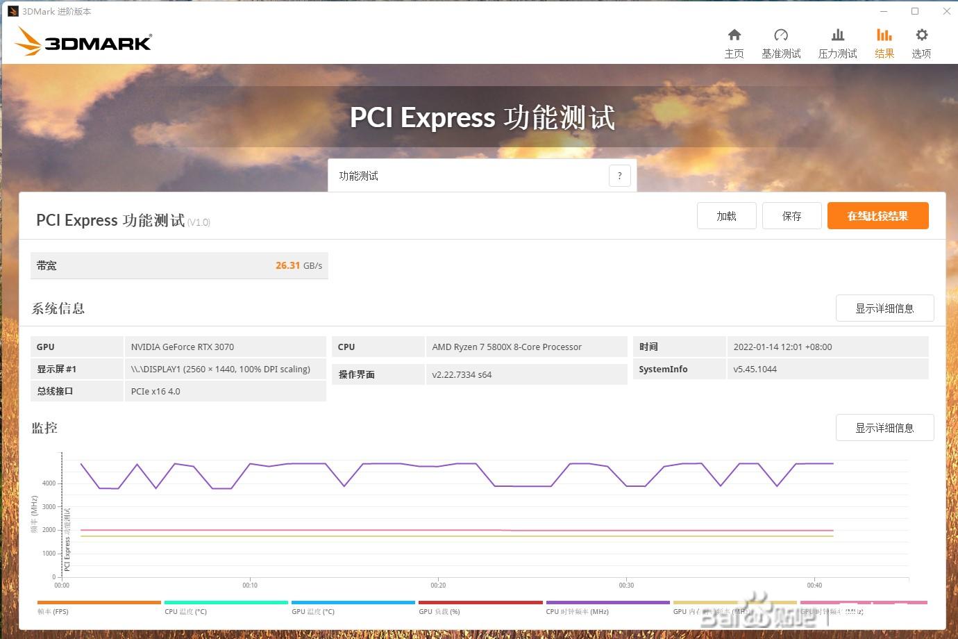Click the orange 在线比较结果 button
Viewport: 958px width, 639px height.
point(877,216)
